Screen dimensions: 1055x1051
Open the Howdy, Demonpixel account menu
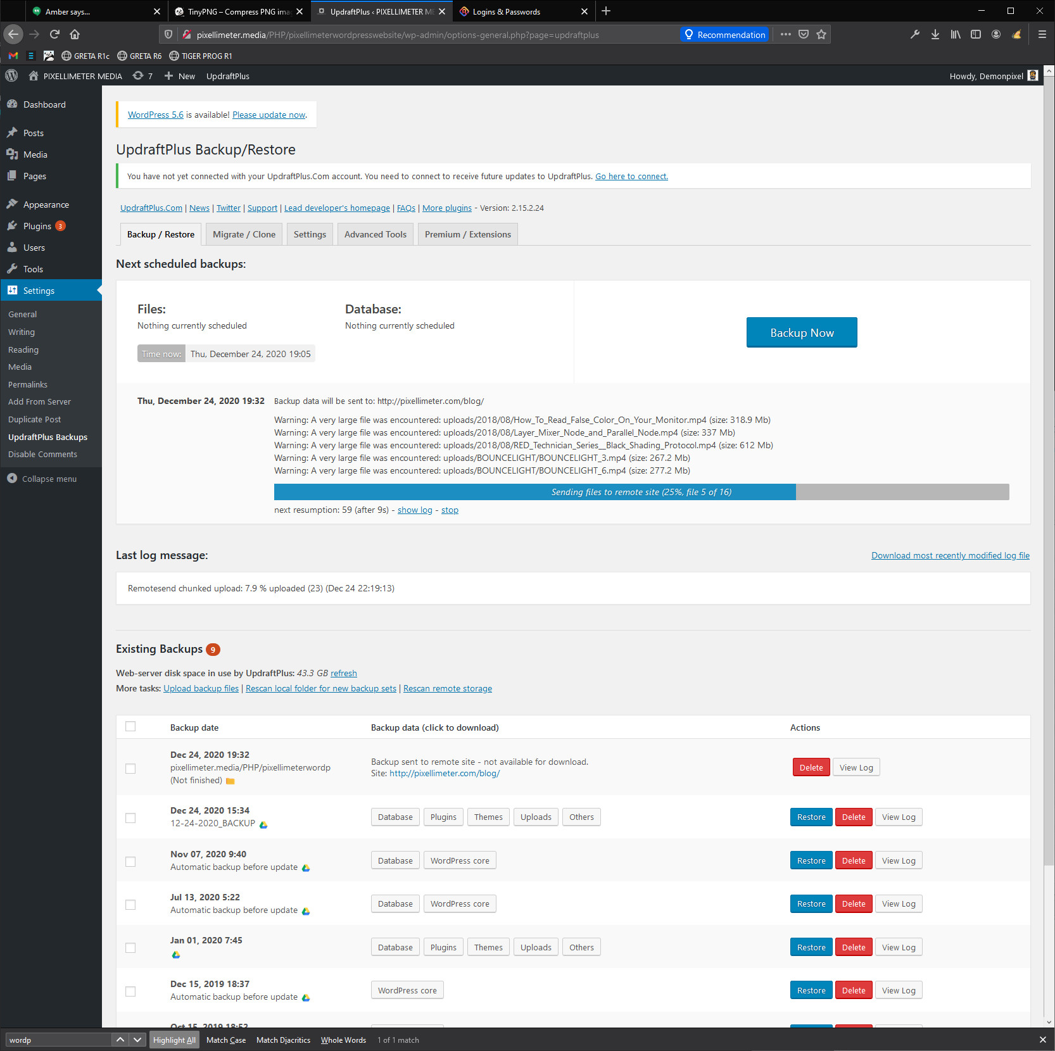[x=994, y=75]
